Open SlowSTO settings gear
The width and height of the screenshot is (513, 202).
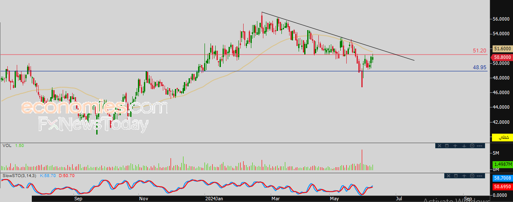472,176
